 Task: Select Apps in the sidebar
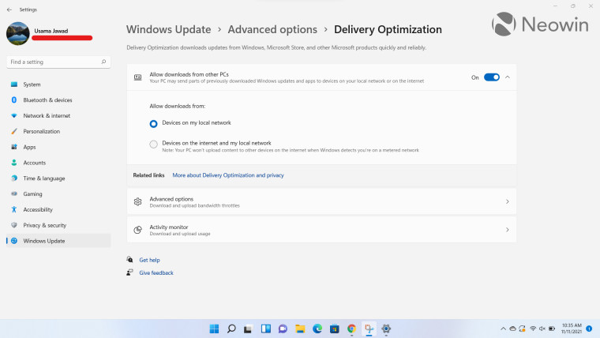pos(58,147)
